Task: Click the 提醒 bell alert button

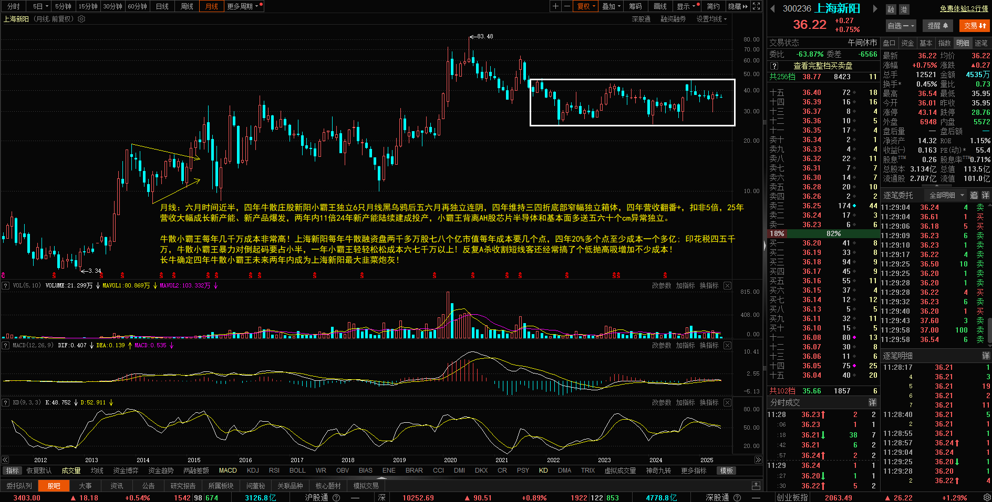Action: (938, 26)
